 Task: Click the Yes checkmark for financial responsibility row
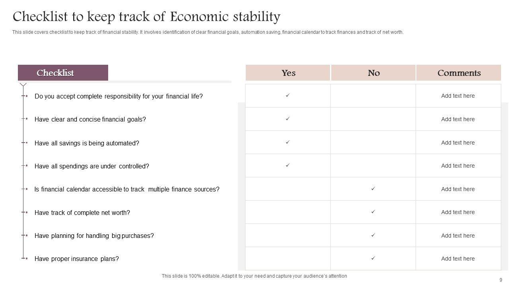(288, 95)
